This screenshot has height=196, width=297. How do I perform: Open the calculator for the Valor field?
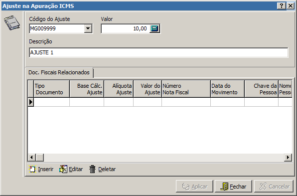[154, 28]
